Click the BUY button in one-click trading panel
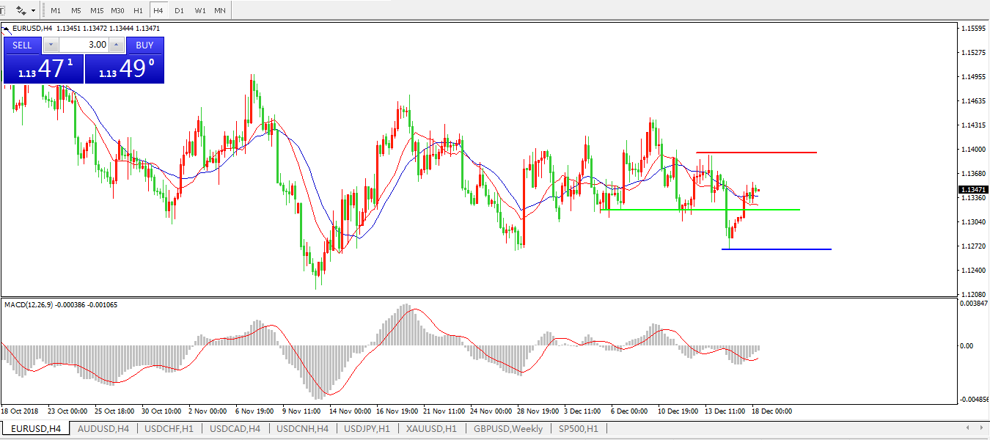990x440 pixels. tap(144, 45)
